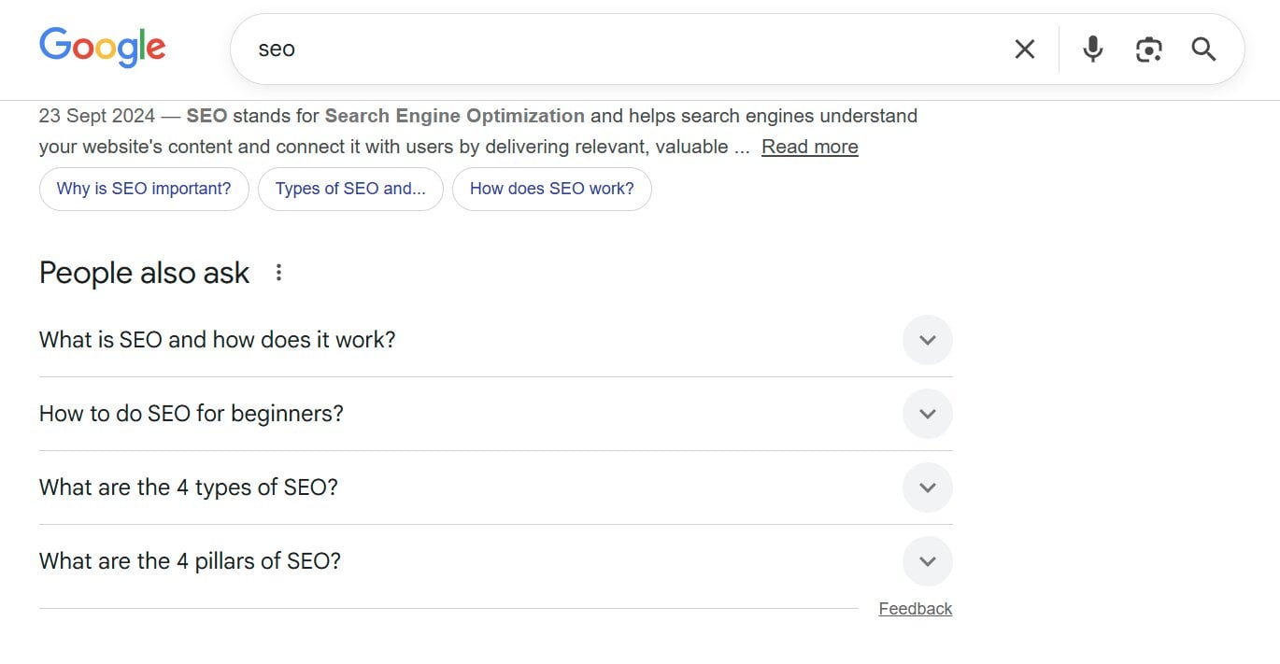
Task: Click the 'Read more' link
Action: point(809,146)
